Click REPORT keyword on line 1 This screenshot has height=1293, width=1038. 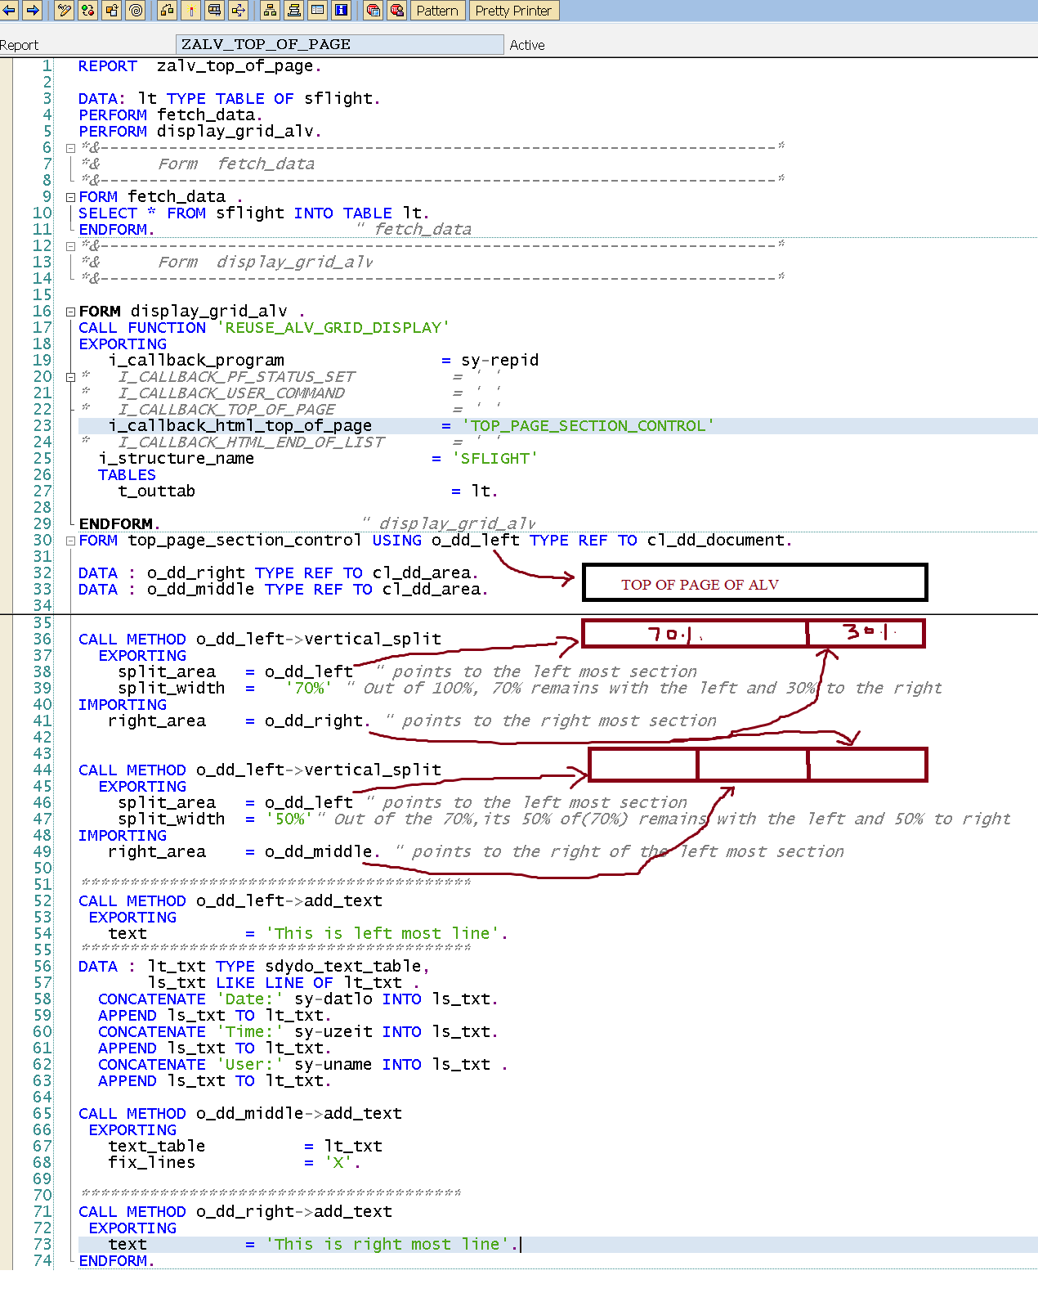pos(108,66)
